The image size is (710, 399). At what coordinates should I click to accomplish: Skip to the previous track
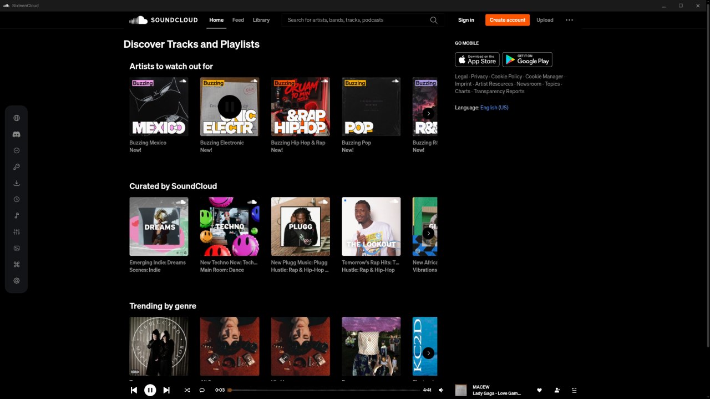point(134,390)
